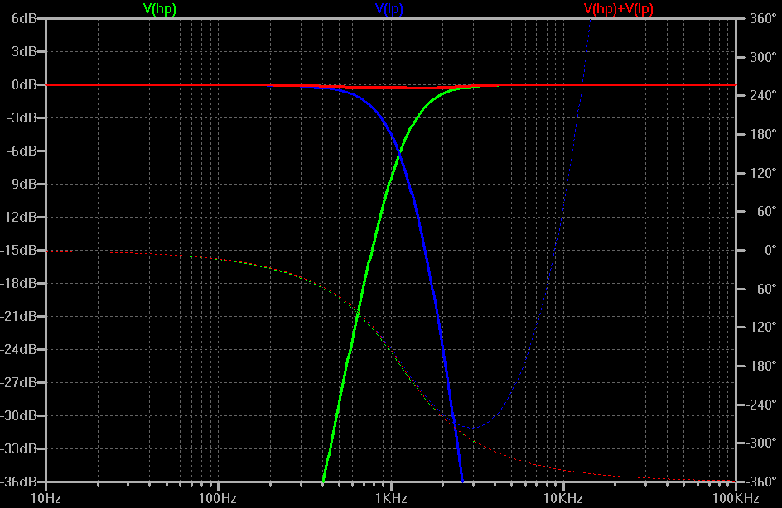The height and width of the screenshot is (508, 782).
Task: Click the -15dB magnitude axis label
Action: click(x=19, y=250)
